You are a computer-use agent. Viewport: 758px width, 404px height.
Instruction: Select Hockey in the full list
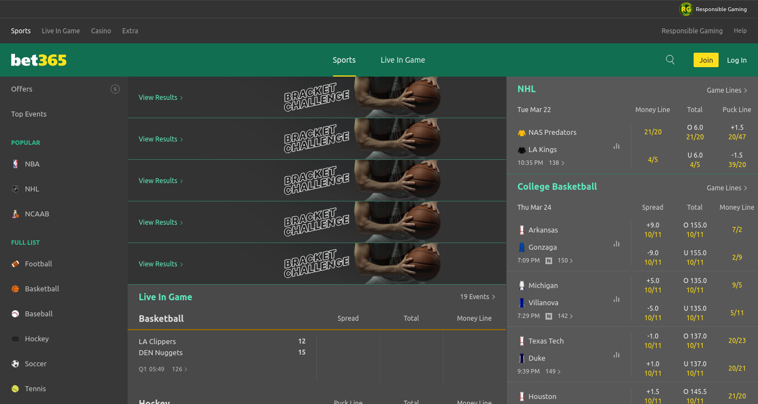coord(37,339)
